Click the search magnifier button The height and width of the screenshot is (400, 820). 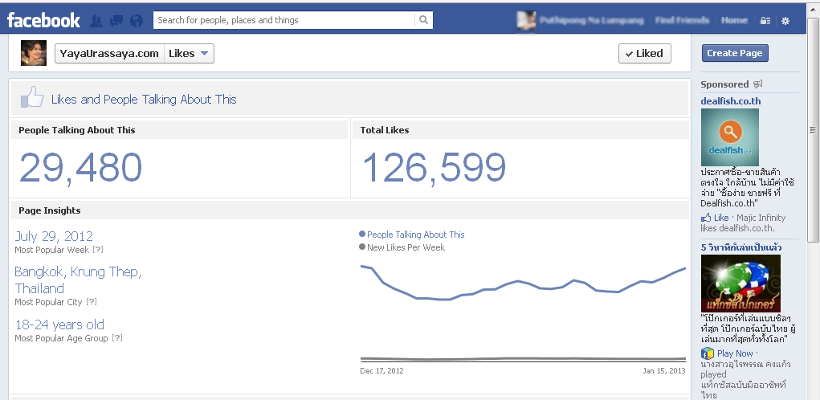click(x=424, y=20)
